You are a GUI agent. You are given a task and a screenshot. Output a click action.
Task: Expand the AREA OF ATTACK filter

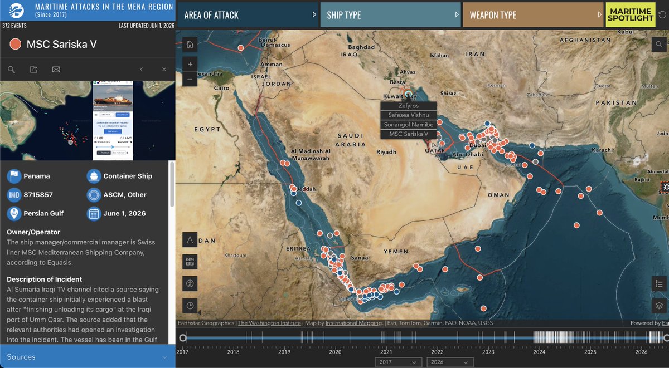[x=247, y=15]
